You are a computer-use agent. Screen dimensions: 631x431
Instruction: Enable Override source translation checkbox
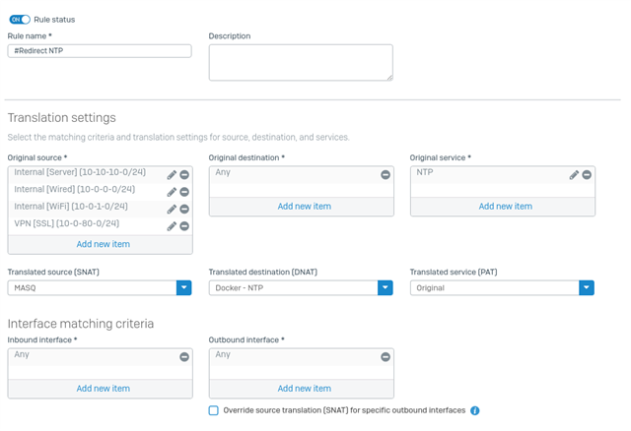[214, 410]
